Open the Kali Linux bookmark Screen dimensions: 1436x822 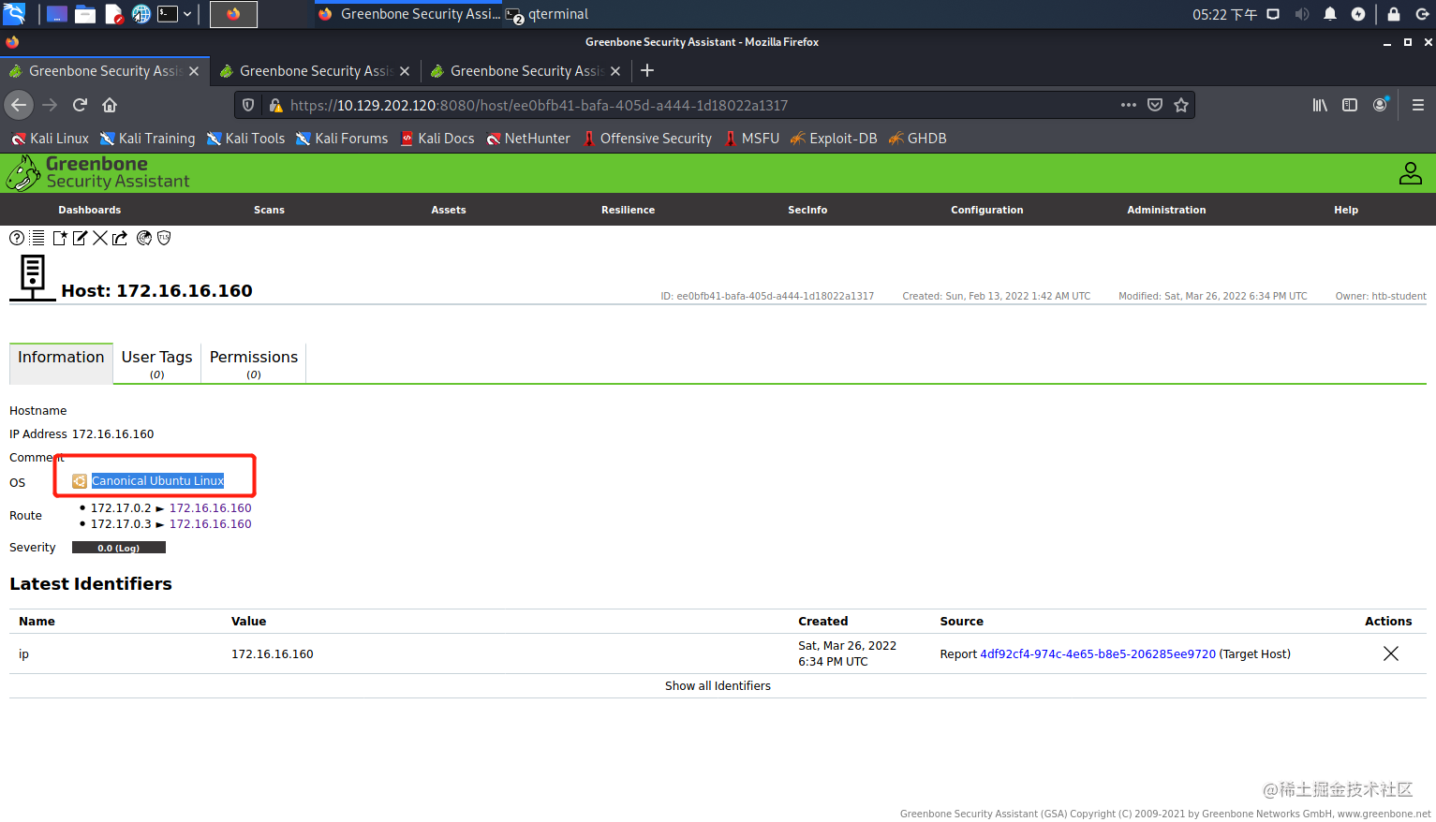click(x=50, y=139)
